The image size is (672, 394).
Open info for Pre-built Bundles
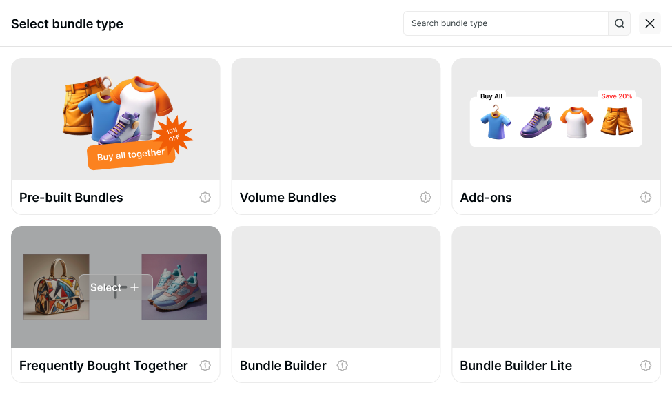[x=205, y=198]
